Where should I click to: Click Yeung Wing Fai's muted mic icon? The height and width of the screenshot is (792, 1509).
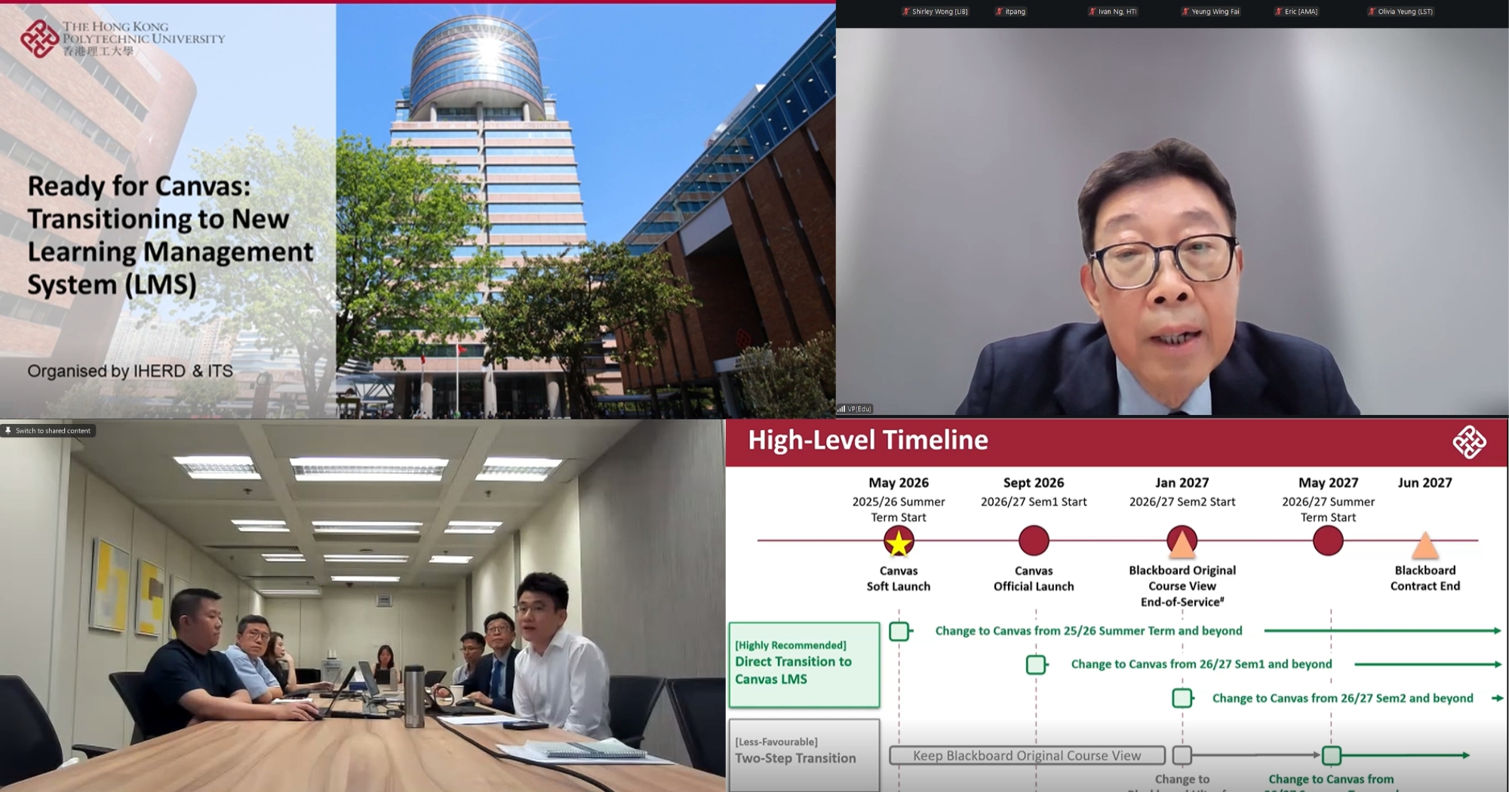click(x=1185, y=11)
